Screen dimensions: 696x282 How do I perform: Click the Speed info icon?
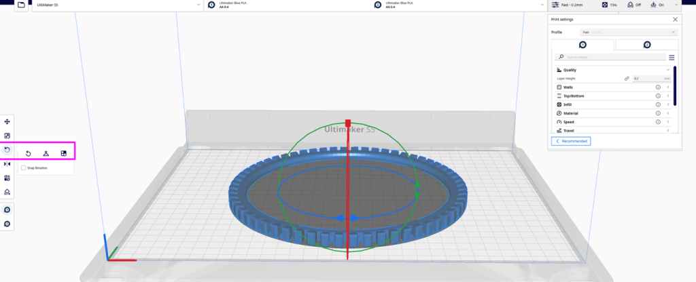tap(658, 122)
